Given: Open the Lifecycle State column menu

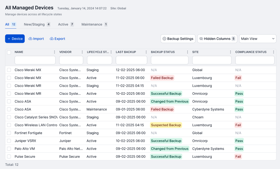Looking at the screenshot, I should (111, 52).
